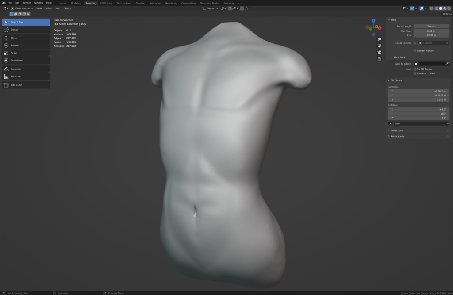Open the Edit menu
This screenshot has height=295, width=453.
pos(17,3)
